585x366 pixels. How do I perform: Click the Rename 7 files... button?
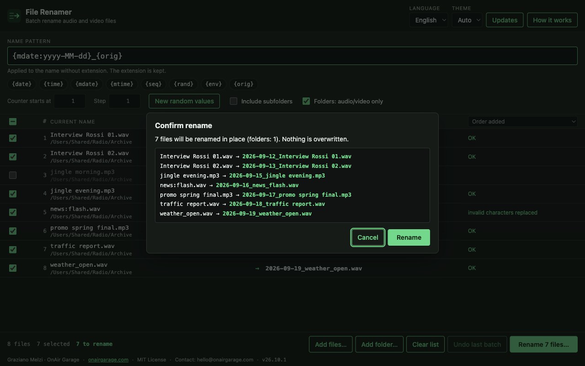544,344
